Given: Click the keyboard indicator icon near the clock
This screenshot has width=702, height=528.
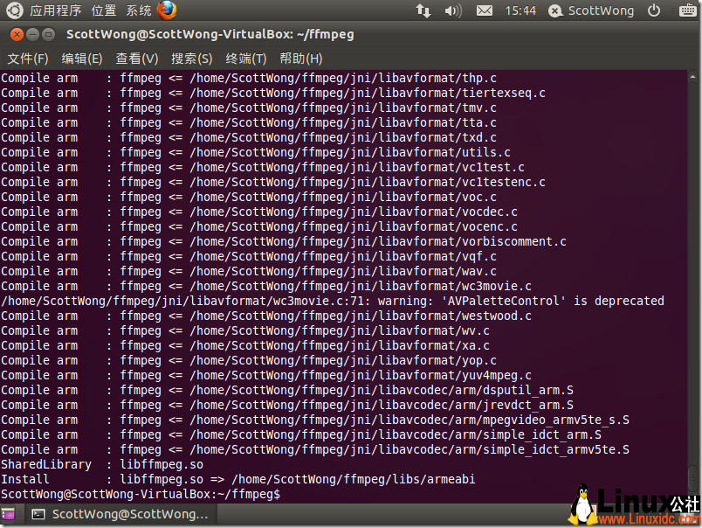Looking at the screenshot, I should [687, 10].
